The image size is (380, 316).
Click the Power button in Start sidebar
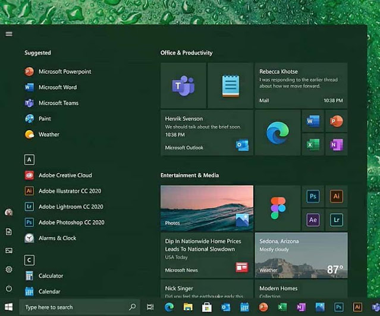pyautogui.click(x=9, y=289)
